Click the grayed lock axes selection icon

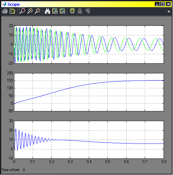[80, 11]
